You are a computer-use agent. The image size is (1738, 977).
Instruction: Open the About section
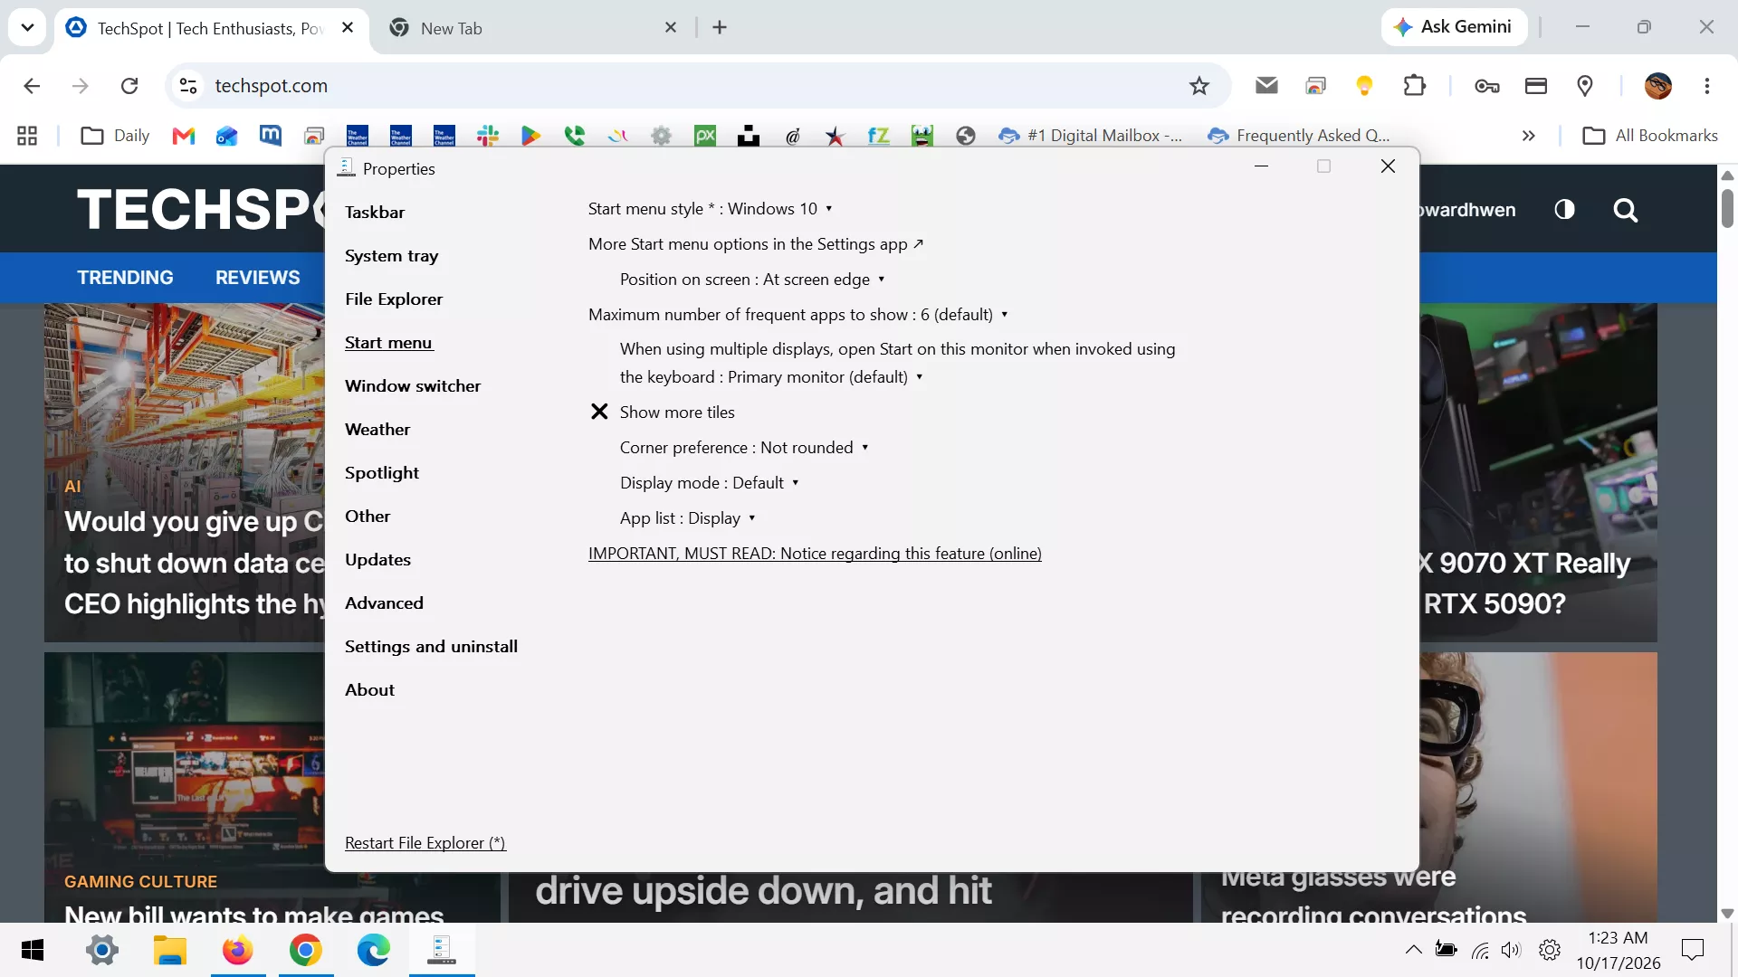point(369,690)
